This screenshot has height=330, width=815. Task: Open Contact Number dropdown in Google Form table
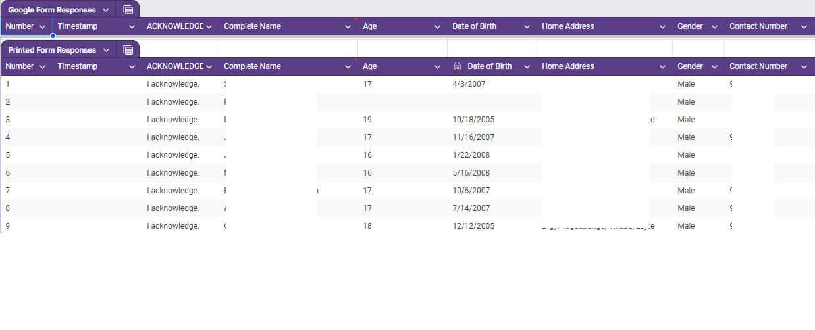pos(804,27)
